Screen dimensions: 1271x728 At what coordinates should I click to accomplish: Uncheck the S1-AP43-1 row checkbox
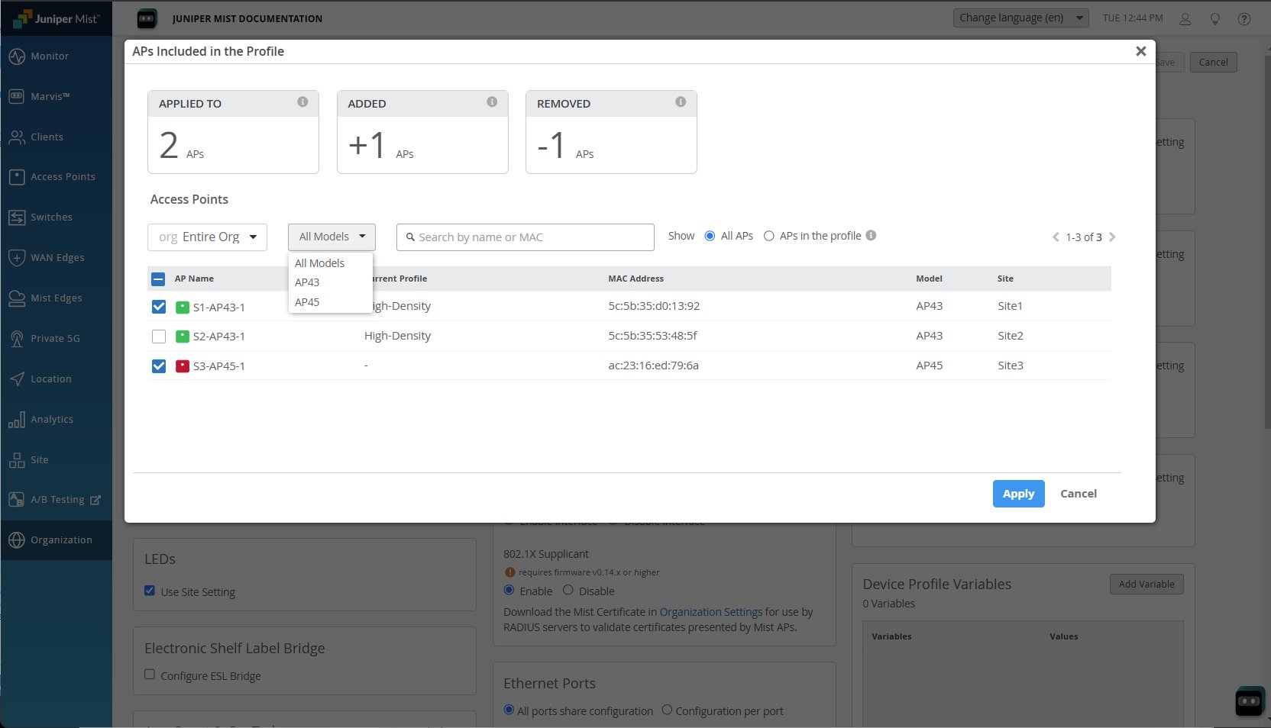(x=159, y=307)
